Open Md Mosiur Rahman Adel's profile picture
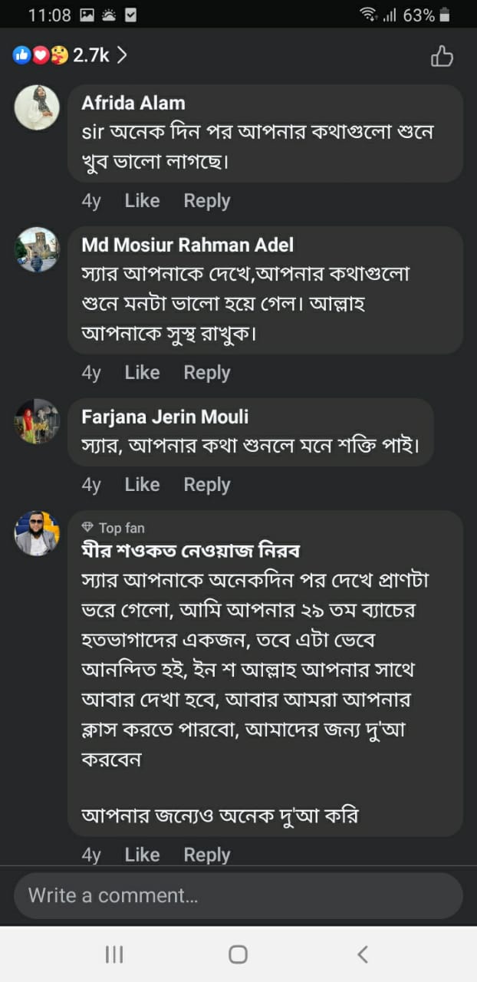Screen dimensions: 477x982 coord(37,249)
